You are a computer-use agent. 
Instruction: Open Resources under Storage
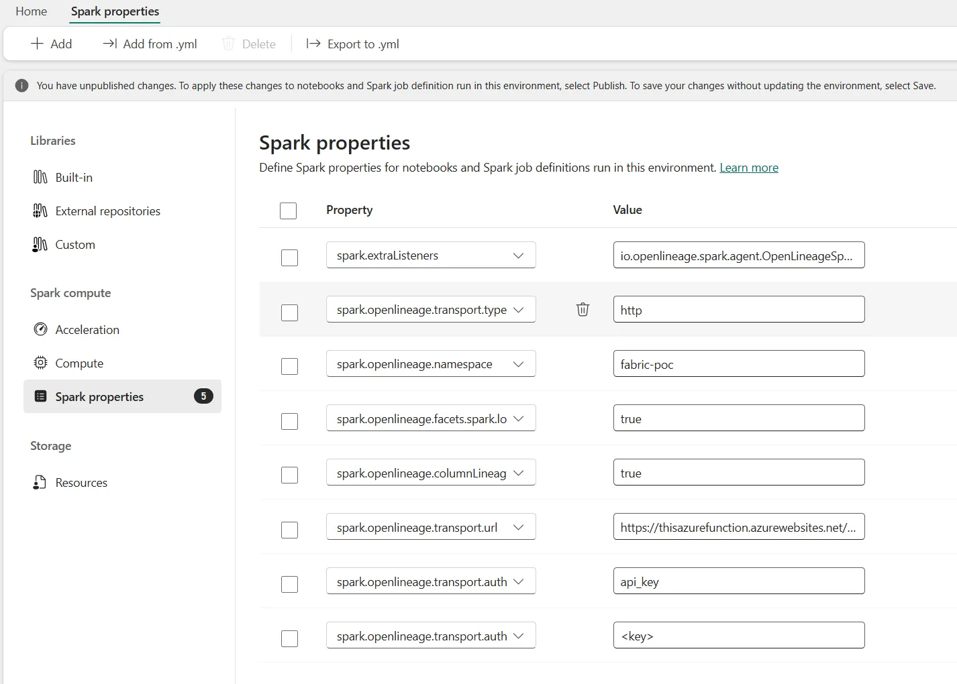[81, 482]
